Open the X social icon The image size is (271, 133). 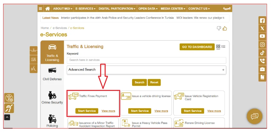262,28
